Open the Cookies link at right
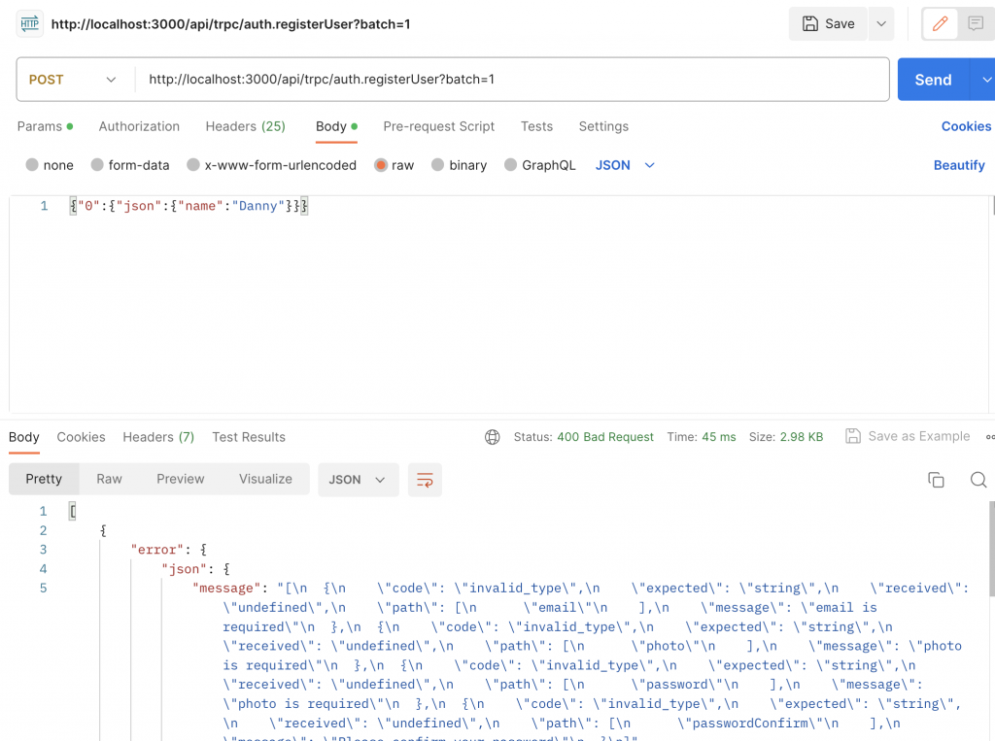995x741 pixels. click(966, 126)
